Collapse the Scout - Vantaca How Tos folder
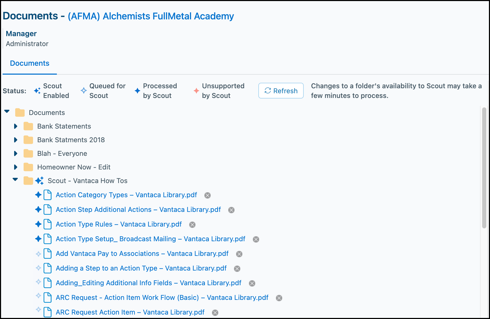Viewport: 490px width, 319px height. click(x=15, y=180)
